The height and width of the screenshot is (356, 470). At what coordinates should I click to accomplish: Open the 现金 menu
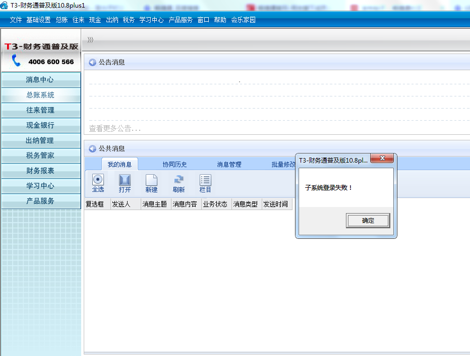coord(95,20)
